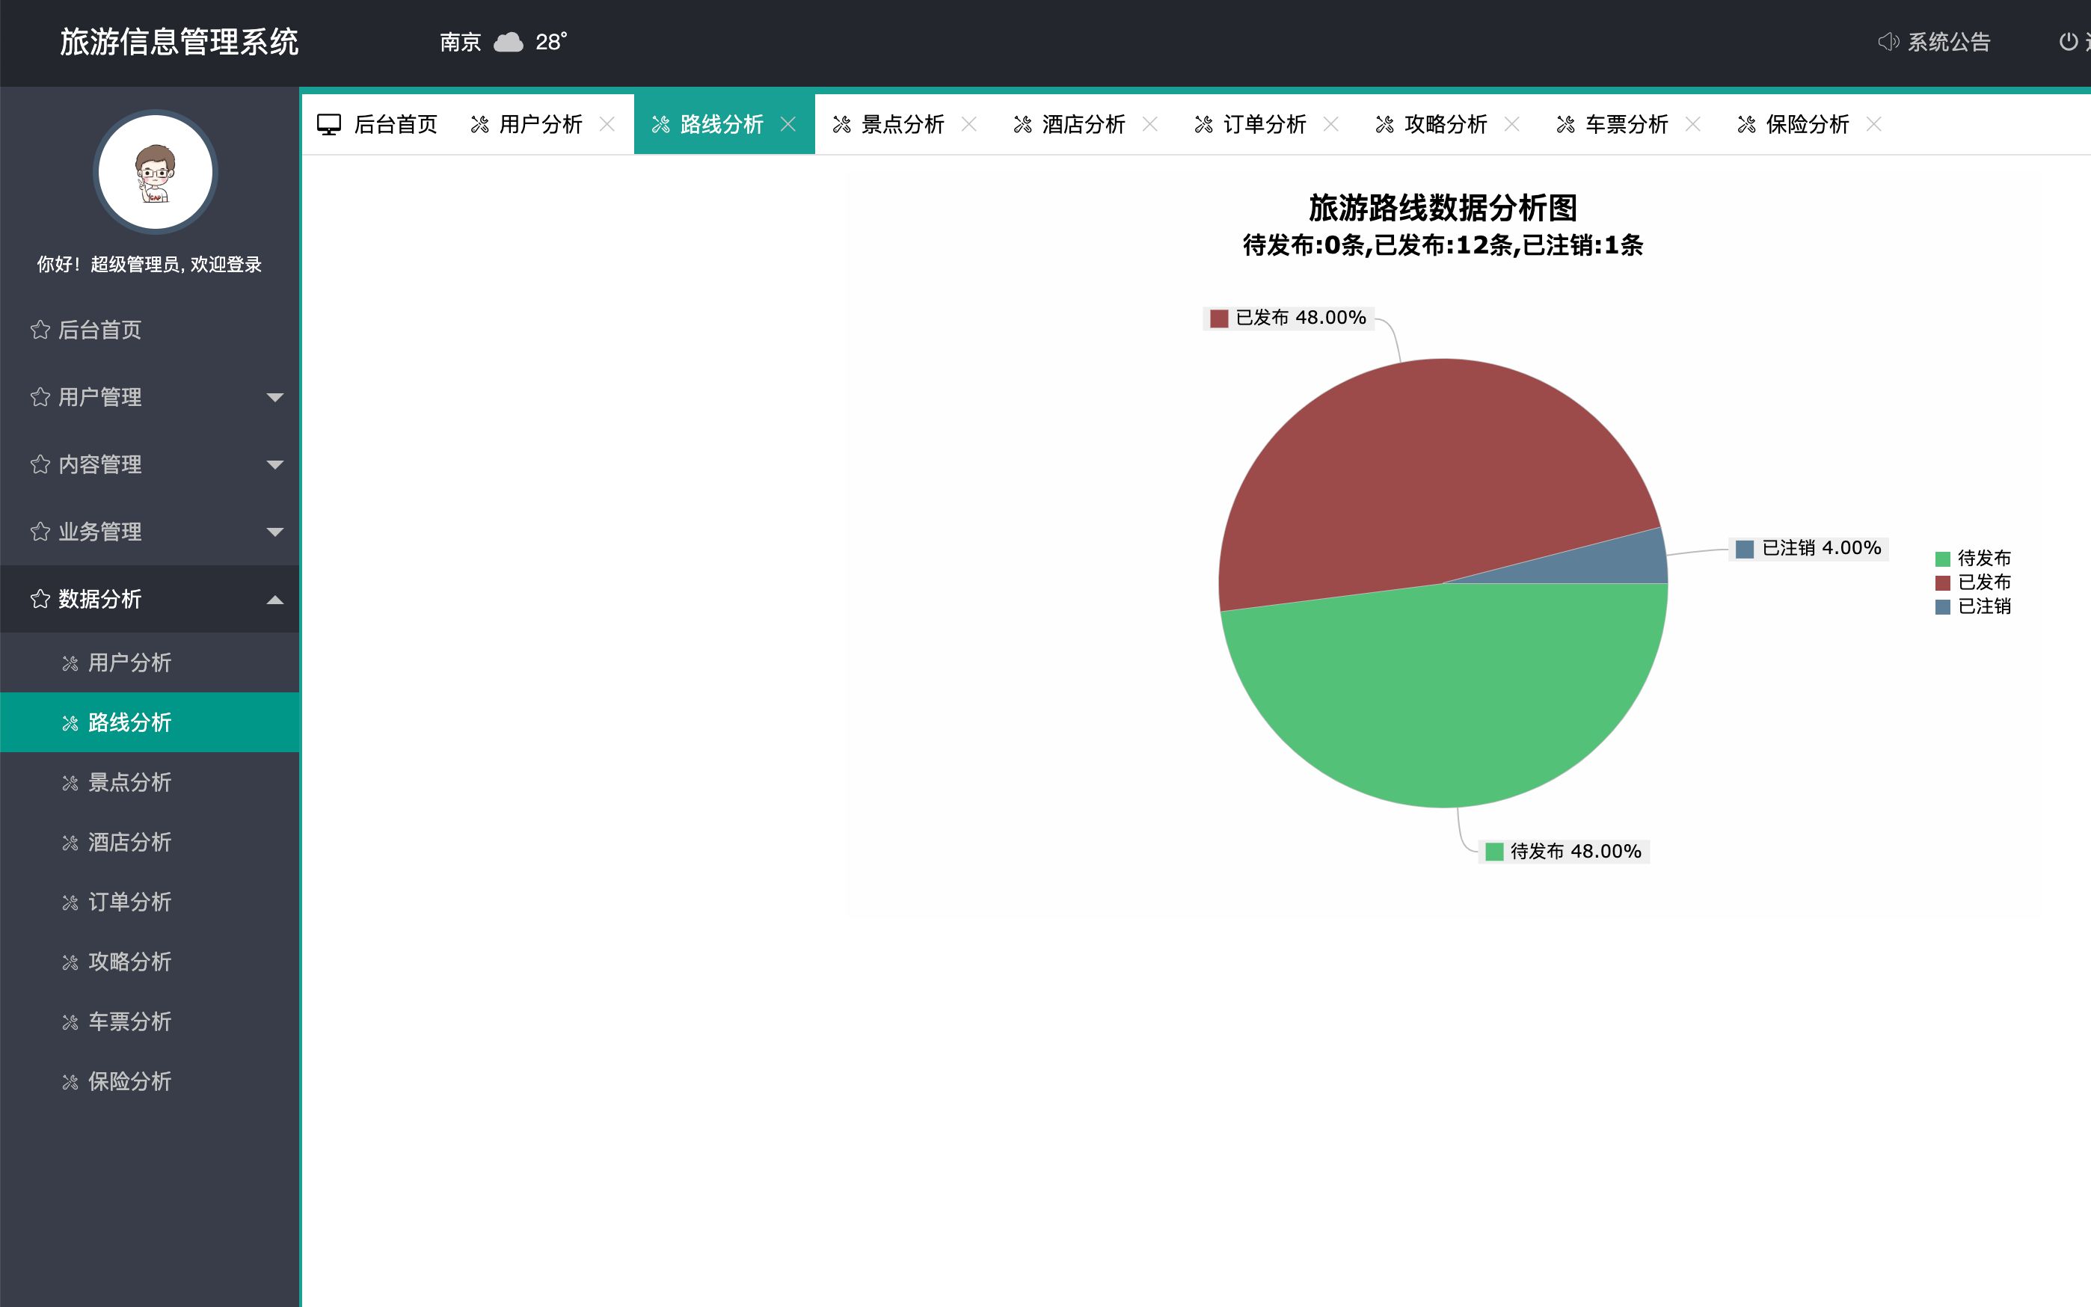Click the star icon beside 数据分析
Viewport: 2091px width, 1307px height.
[39, 598]
